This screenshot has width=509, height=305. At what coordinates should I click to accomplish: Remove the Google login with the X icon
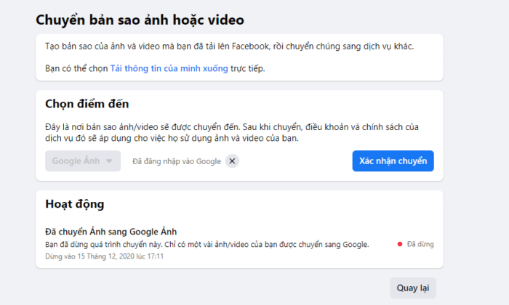click(232, 161)
